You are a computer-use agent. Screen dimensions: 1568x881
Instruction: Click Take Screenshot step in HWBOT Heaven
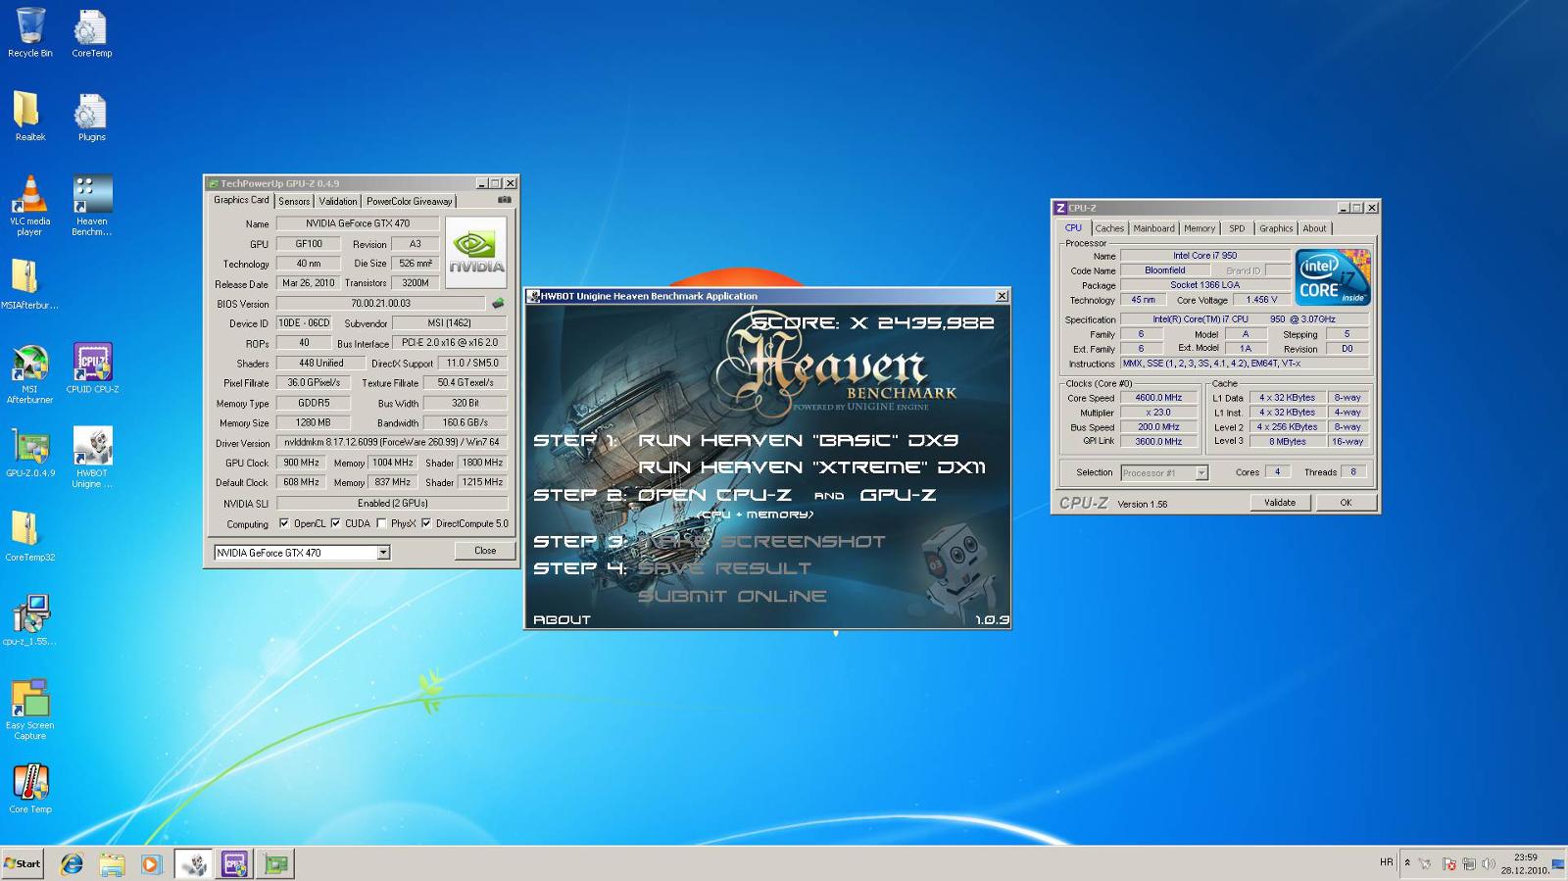click(761, 541)
